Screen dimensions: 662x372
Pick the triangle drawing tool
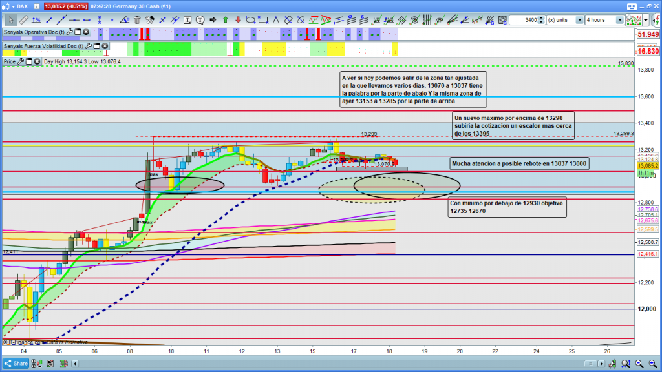pyautogui.click(x=275, y=20)
